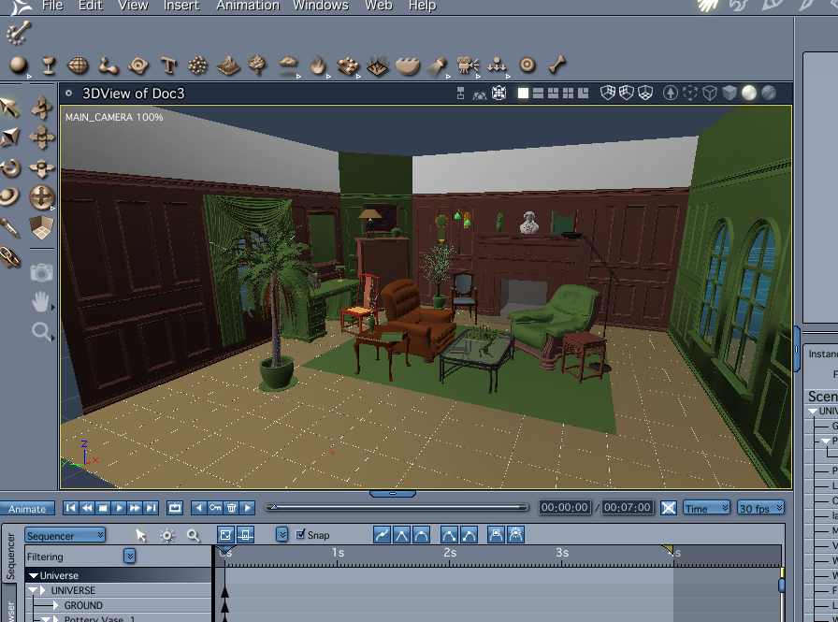Screen dimensions: 838x622
Task: Open the File menu
Action: point(52,6)
